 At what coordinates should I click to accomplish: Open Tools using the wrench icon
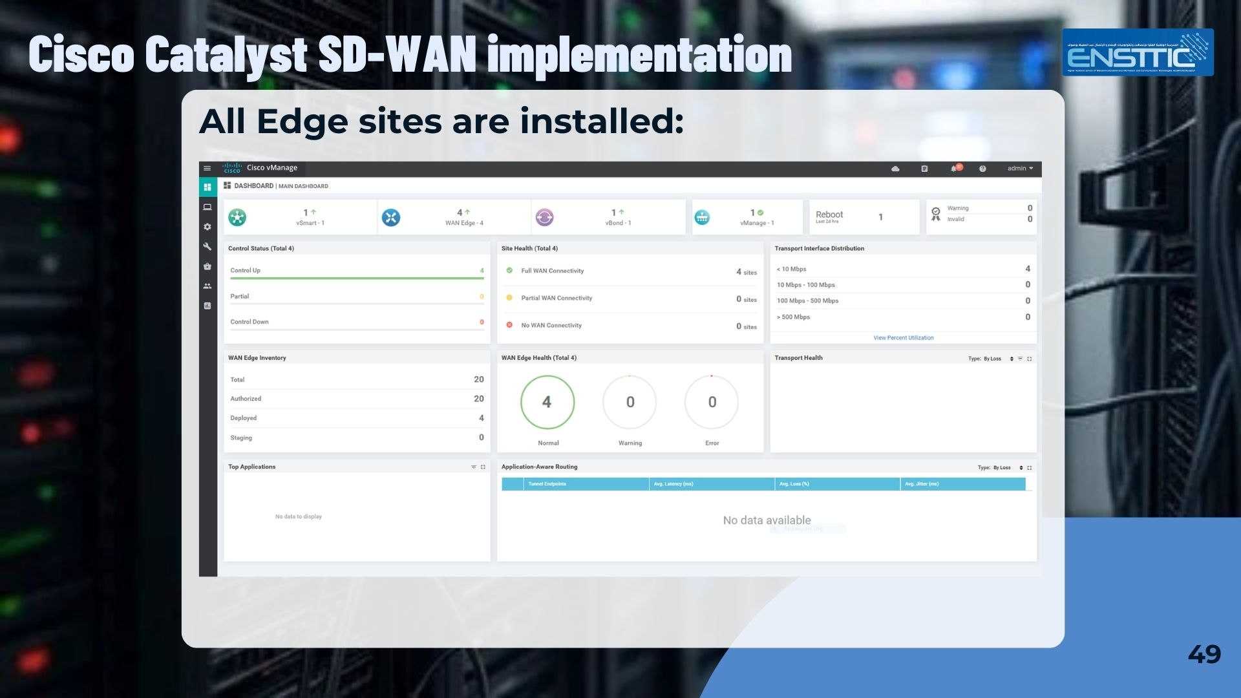207,247
